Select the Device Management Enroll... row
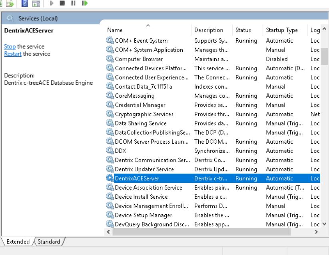The image size is (329, 255). 213,206
